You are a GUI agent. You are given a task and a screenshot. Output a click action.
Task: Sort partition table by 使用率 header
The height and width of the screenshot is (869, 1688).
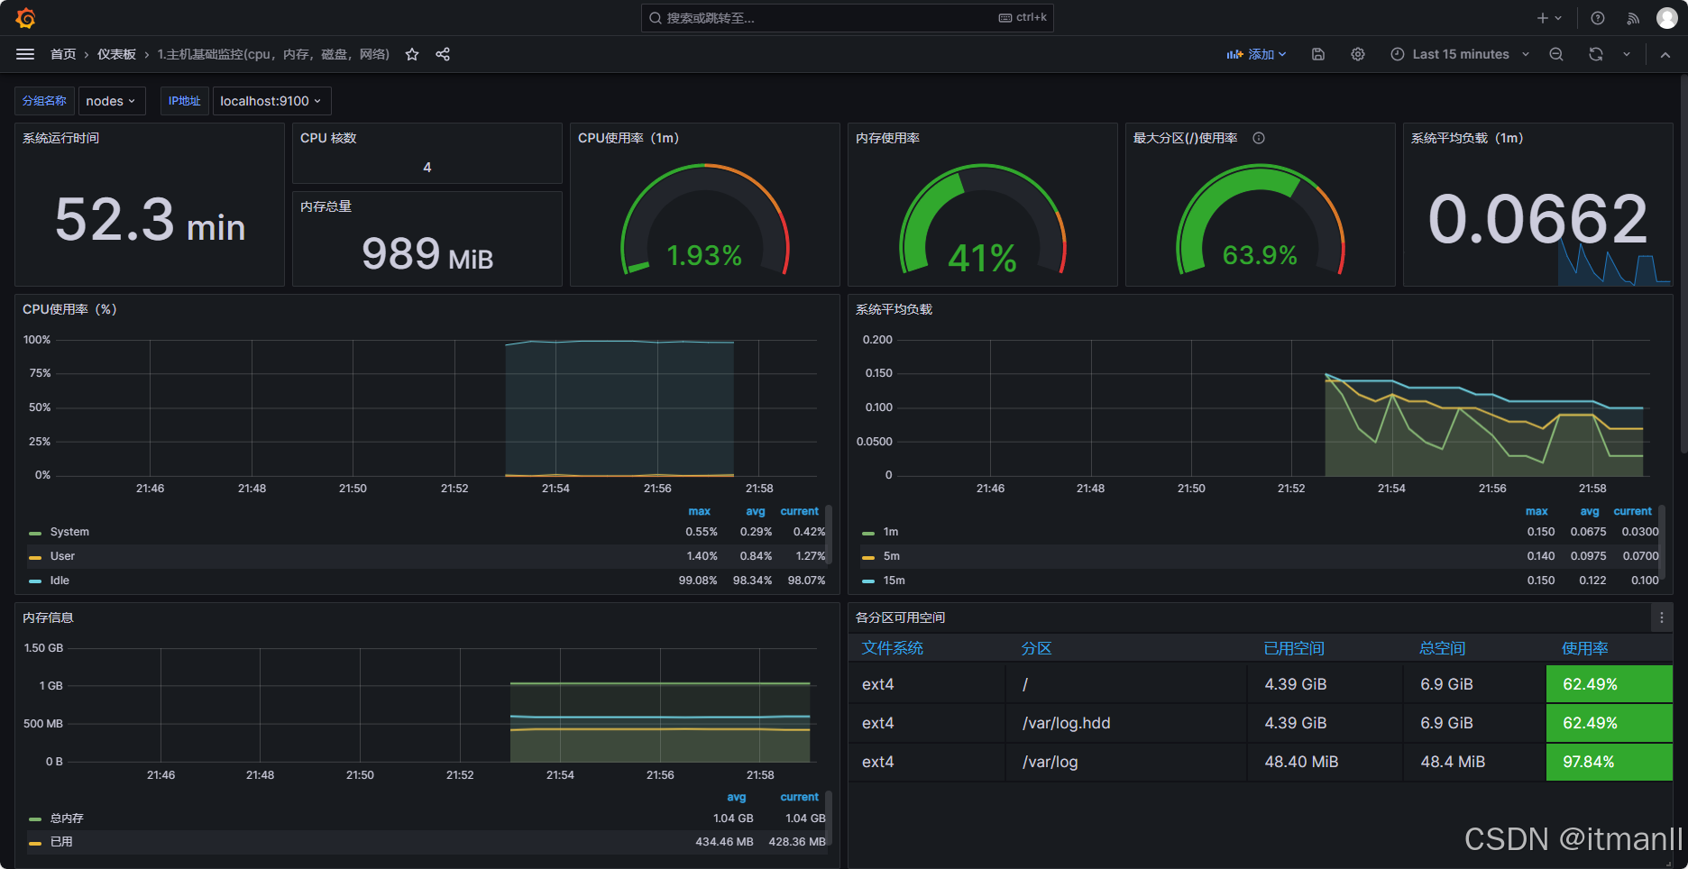coord(1585,648)
